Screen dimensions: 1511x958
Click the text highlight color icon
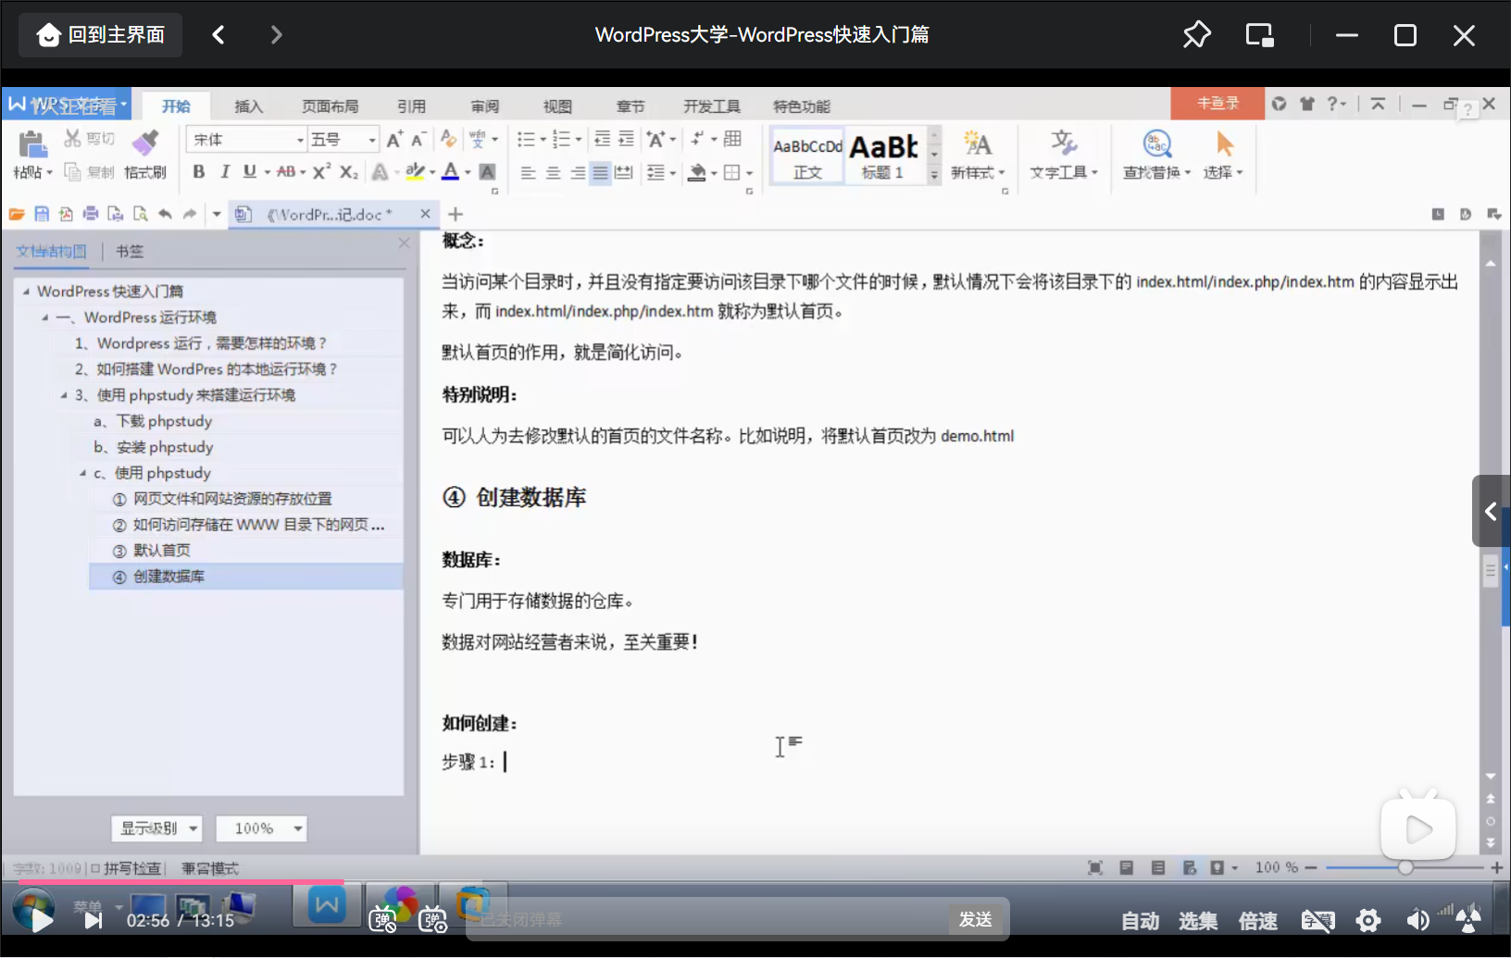415,172
